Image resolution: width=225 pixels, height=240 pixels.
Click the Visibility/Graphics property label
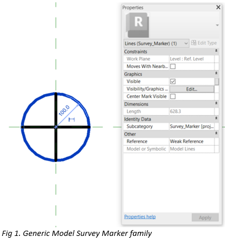pos(147,89)
